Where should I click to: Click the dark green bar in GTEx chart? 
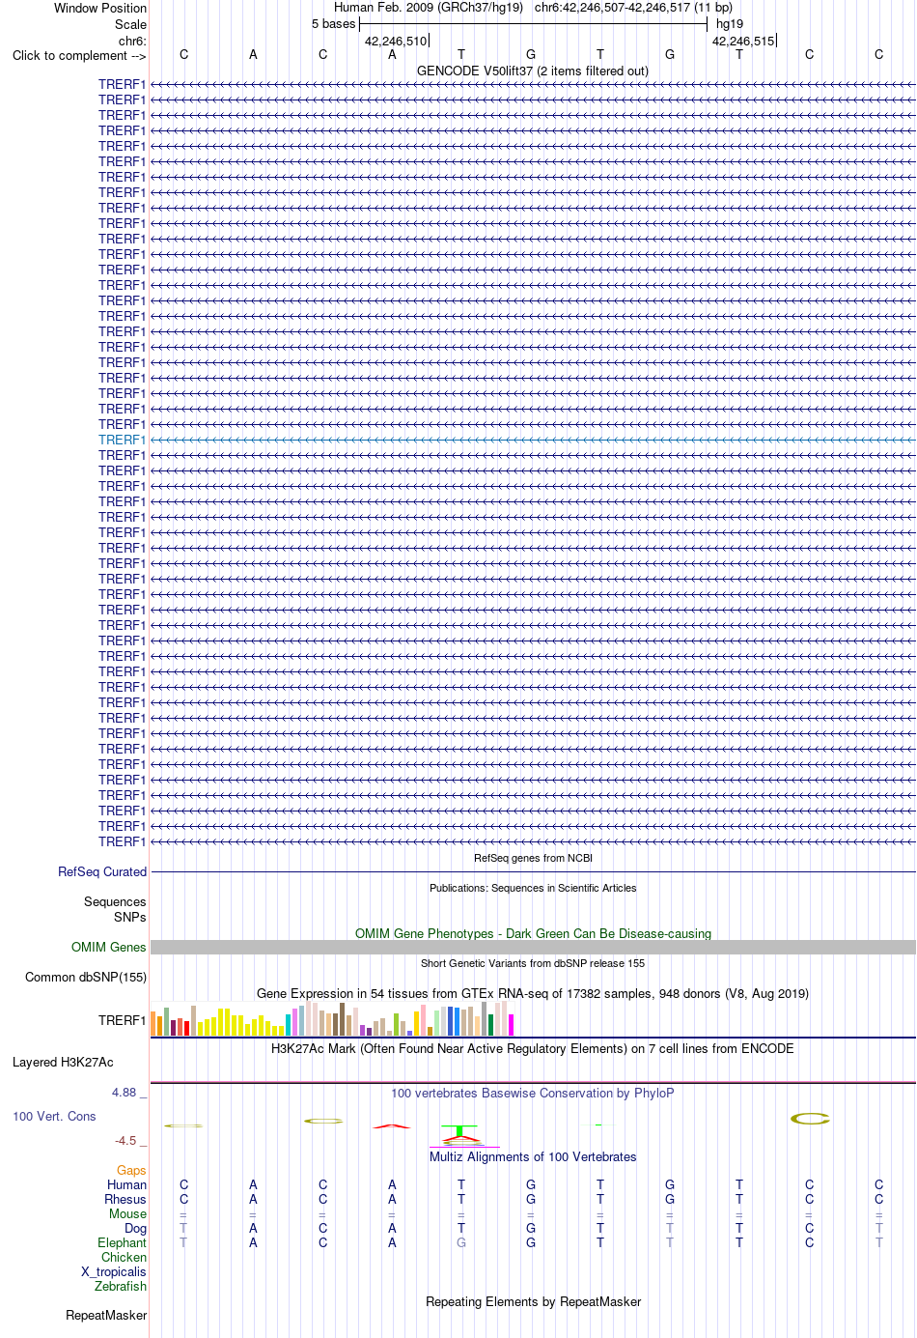point(491,1025)
